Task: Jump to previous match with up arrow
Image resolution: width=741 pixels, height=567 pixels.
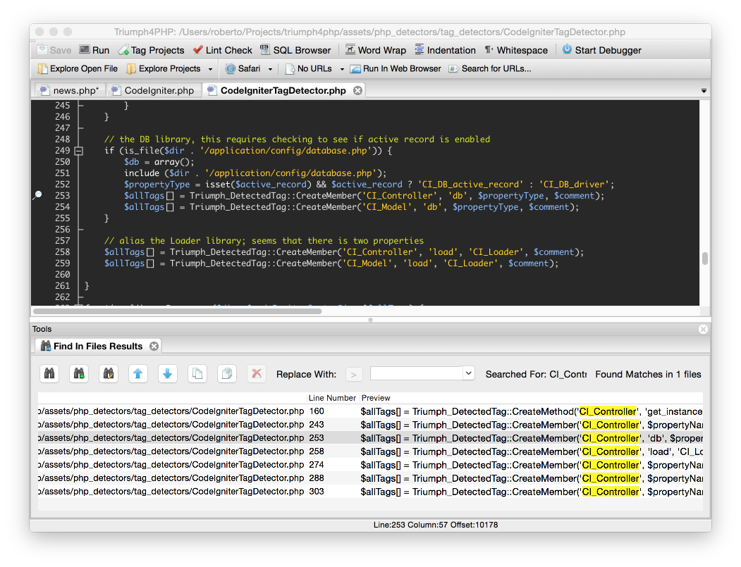Action: [138, 374]
